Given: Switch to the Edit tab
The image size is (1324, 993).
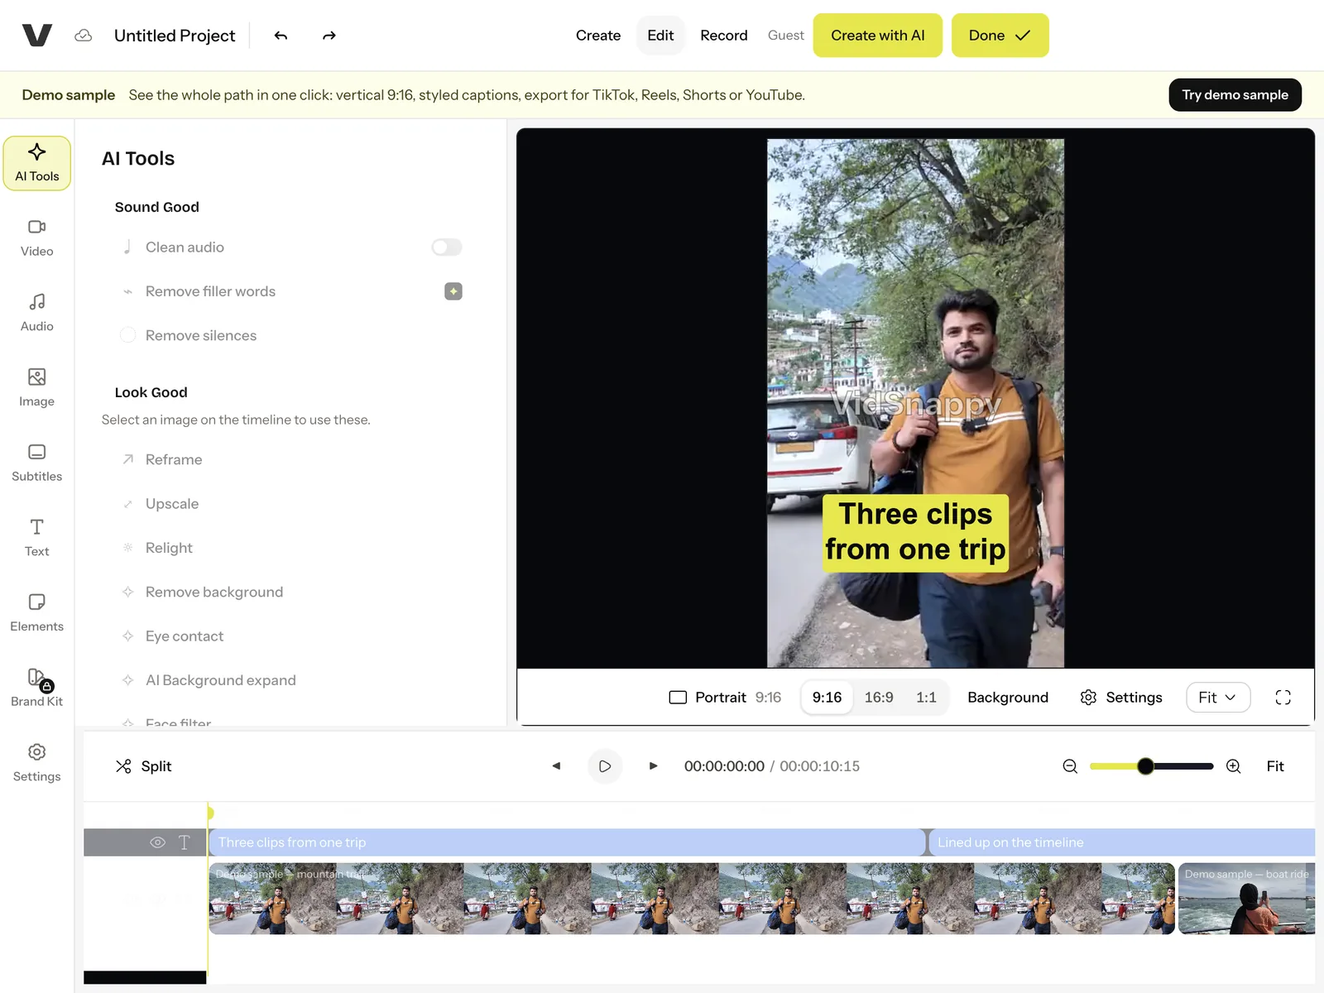Looking at the screenshot, I should tap(660, 36).
